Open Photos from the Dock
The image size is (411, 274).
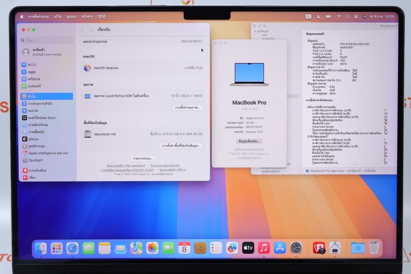tap(152, 248)
